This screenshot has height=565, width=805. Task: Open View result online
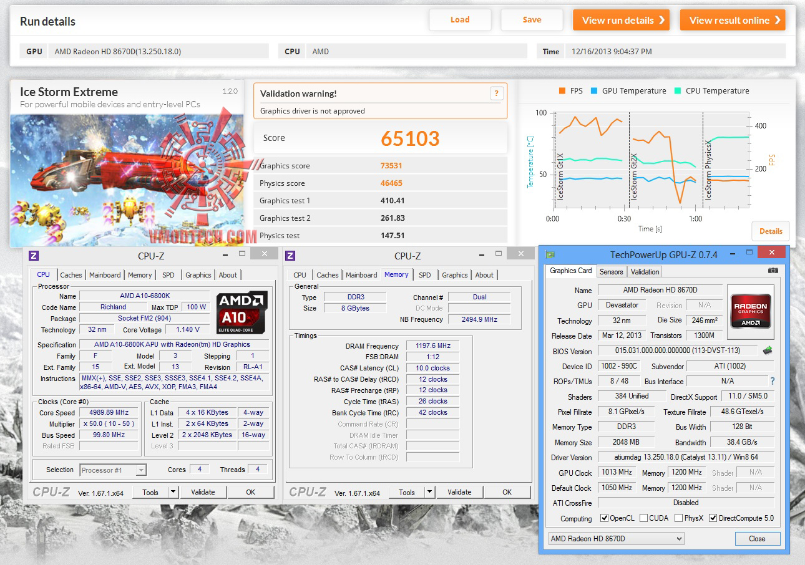click(733, 20)
